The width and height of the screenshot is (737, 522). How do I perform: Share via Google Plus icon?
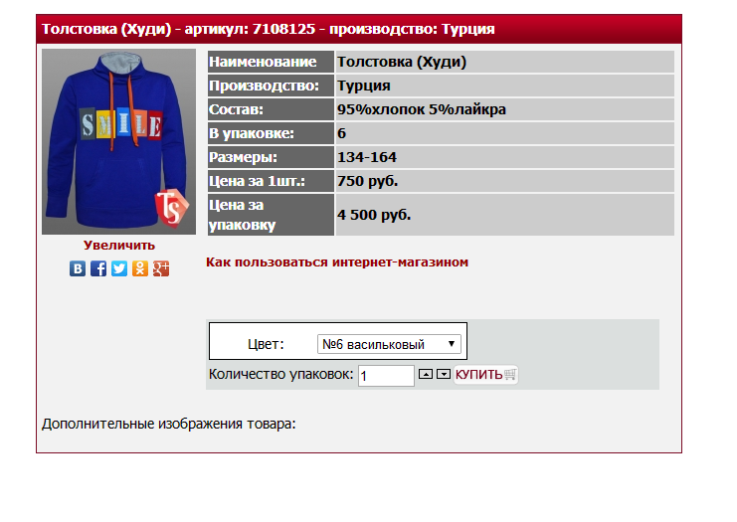click(161, 268)
